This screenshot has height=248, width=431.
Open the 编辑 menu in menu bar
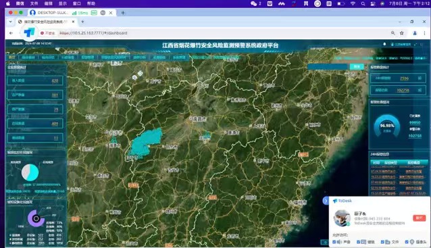(49, 3)
